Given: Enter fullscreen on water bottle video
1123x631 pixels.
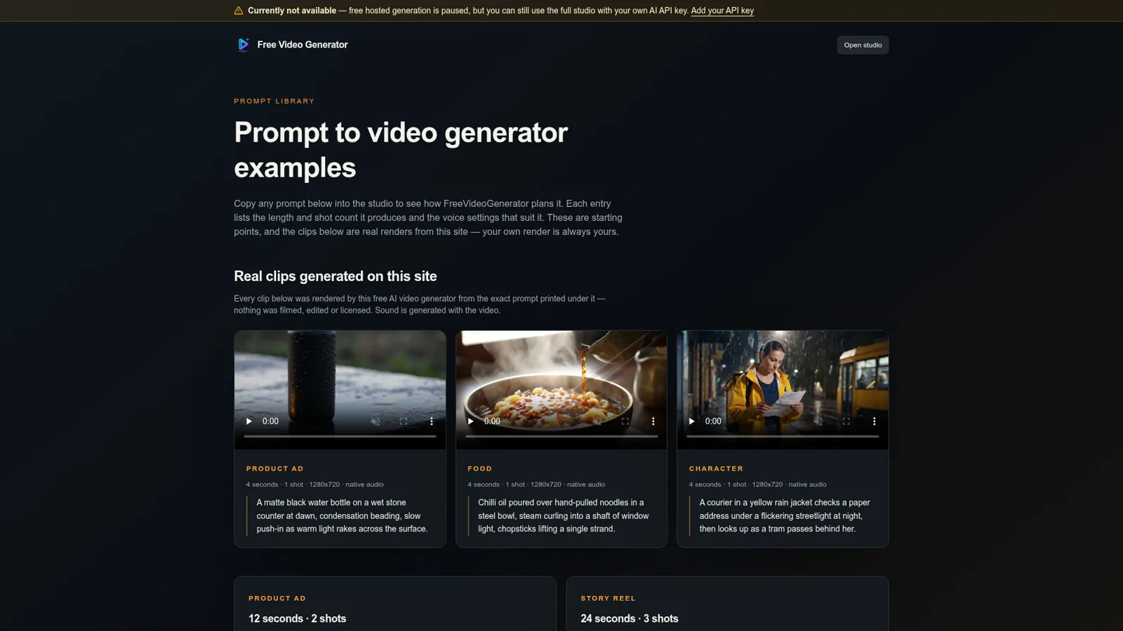Looking at the screenshot, I should [404, 421].
